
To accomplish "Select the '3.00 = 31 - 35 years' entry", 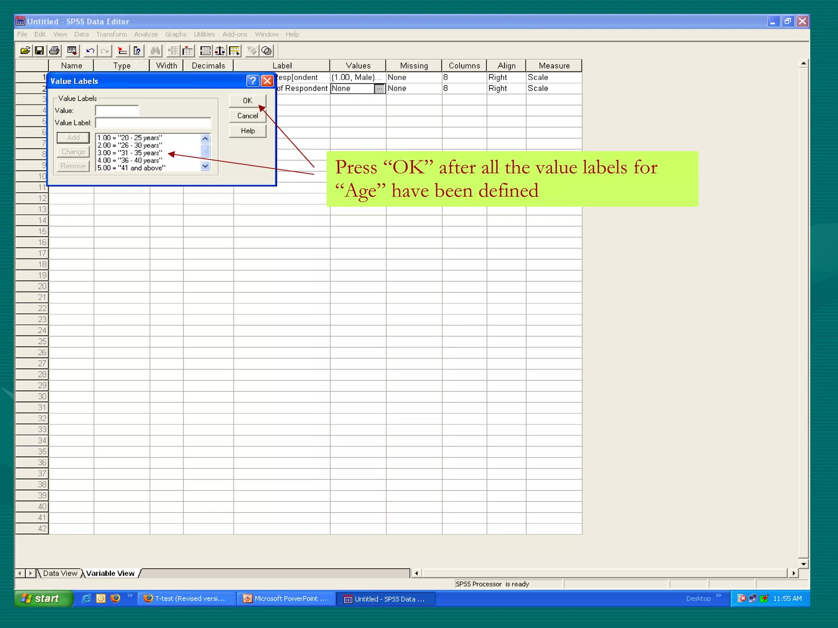I will click(130, 153).
